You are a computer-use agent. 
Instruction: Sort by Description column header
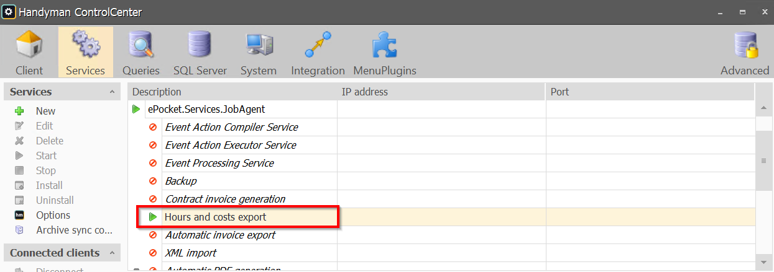(233, 92)
